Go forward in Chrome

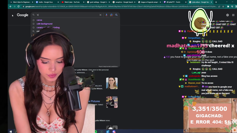[x=14, y=7]
